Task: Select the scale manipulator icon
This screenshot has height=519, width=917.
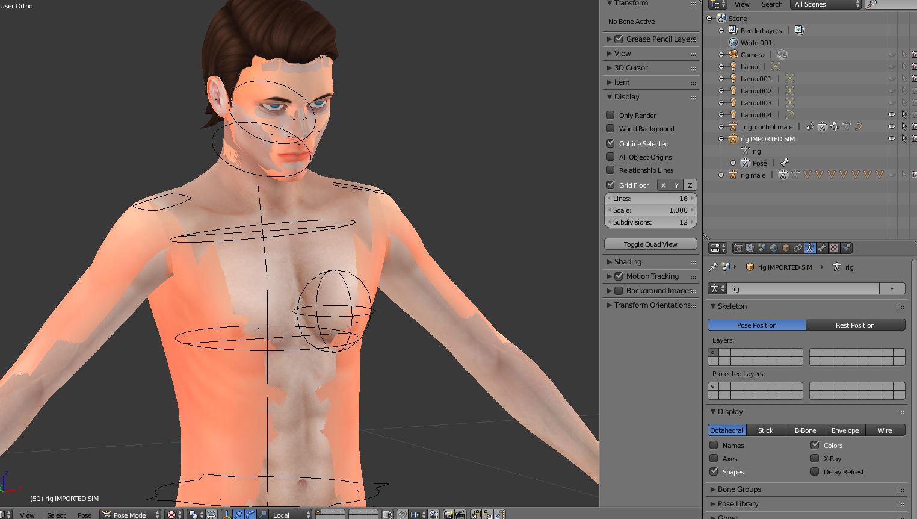Action: tap(262, 515)
